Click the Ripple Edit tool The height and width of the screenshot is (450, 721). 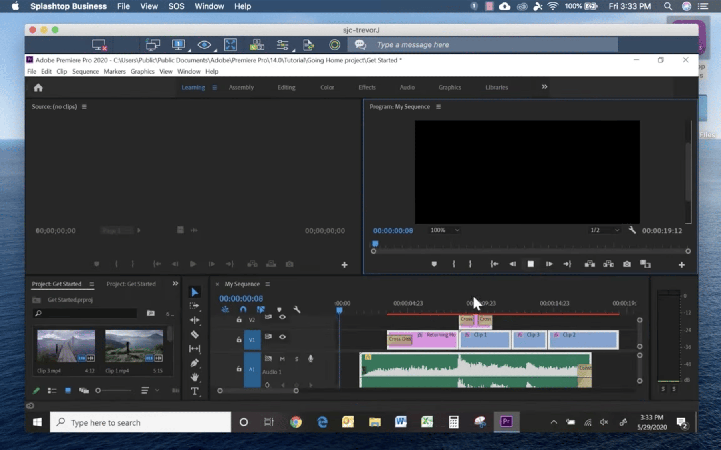(x=195, y=320)
